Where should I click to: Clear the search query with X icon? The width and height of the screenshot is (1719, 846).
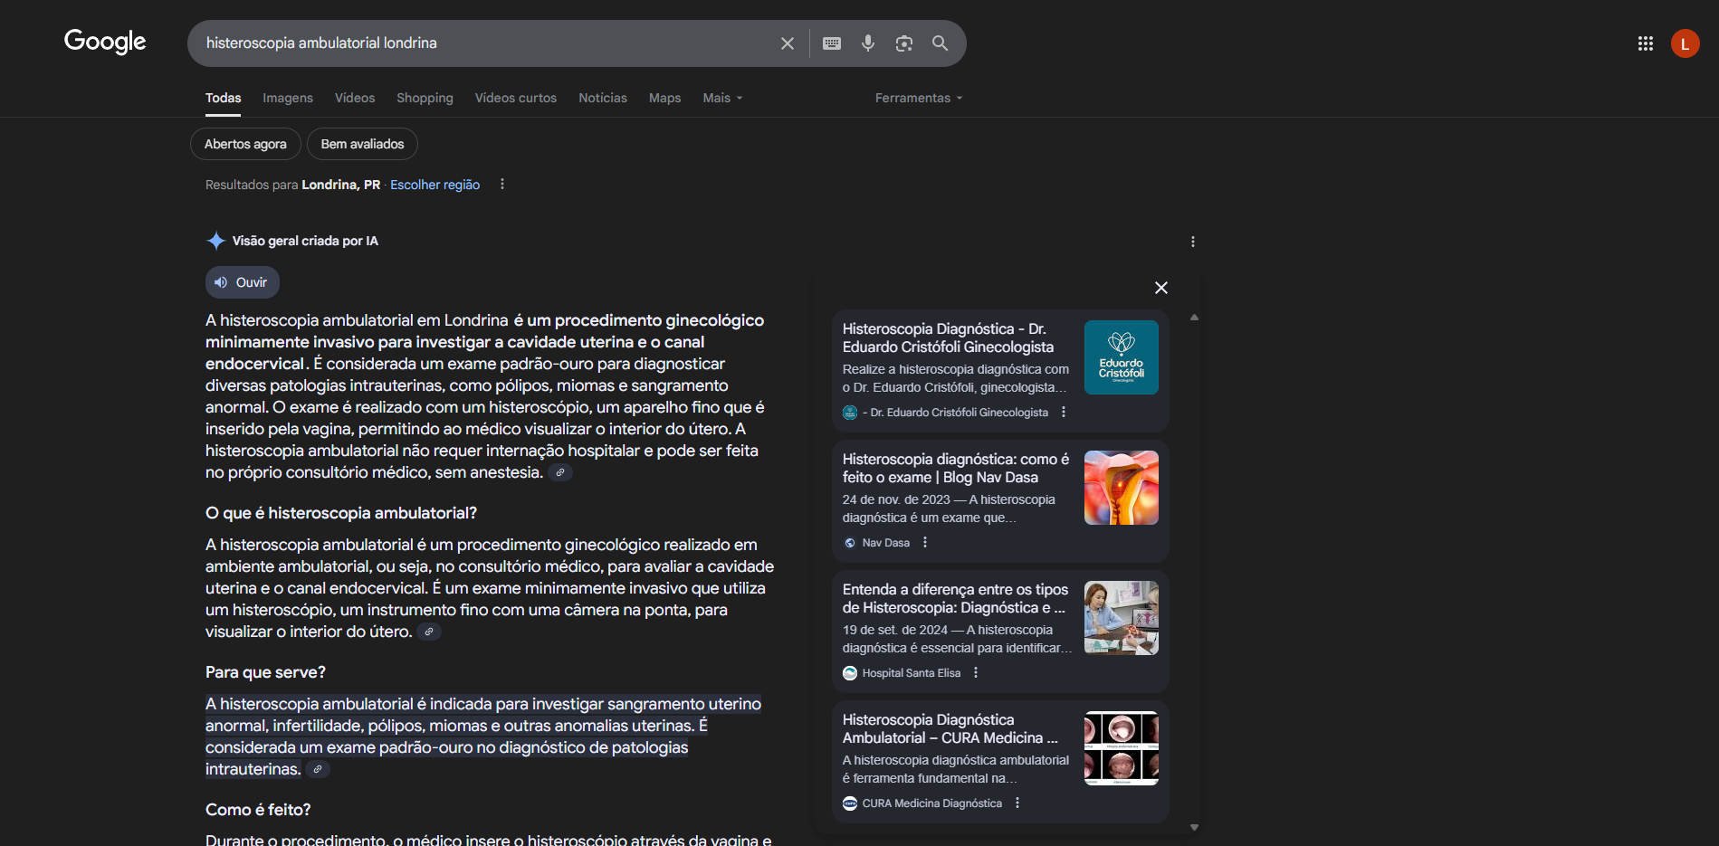click(x=788, y=43)
